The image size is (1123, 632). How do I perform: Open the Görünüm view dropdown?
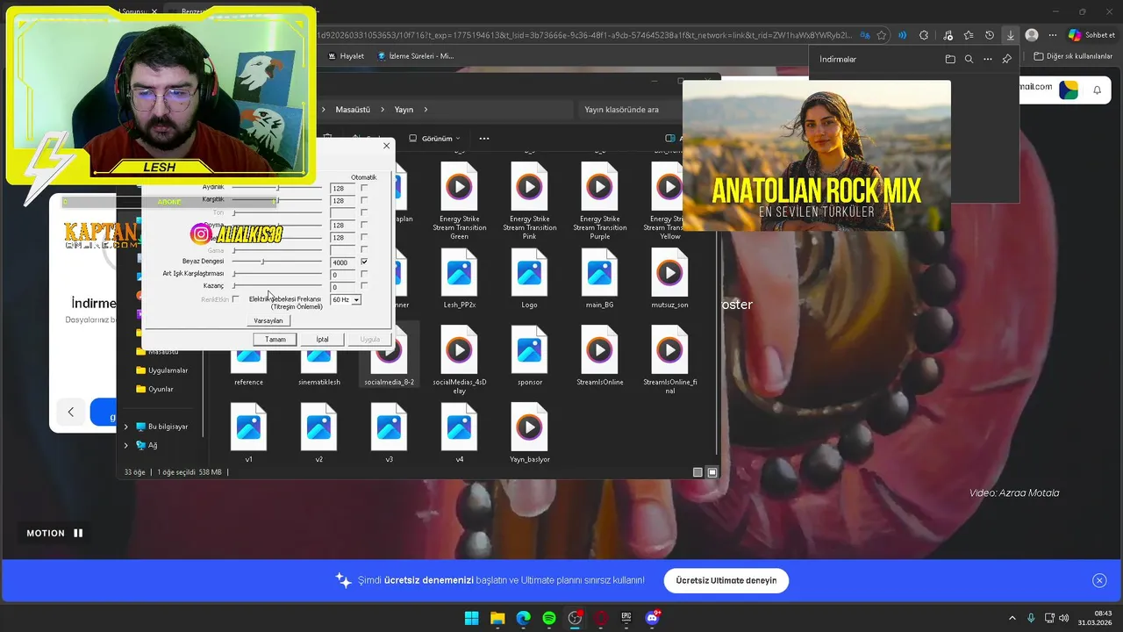click(x=435, y=138)
